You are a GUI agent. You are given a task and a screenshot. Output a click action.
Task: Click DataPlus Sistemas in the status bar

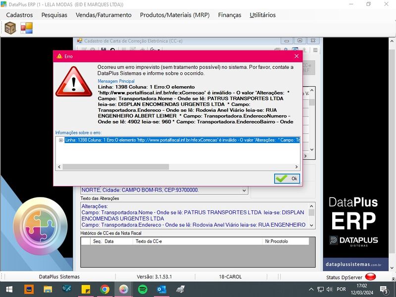coord(59,277)
